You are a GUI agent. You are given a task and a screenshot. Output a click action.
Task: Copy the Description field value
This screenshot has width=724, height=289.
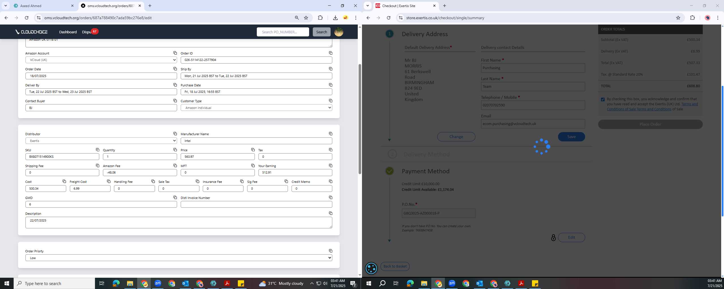tap(330, 213)
